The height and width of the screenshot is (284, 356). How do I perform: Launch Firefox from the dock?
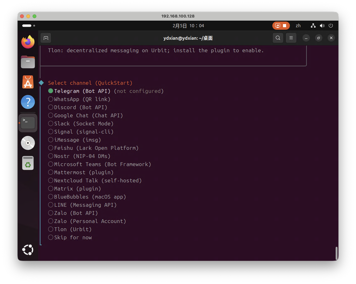point(28,42)
